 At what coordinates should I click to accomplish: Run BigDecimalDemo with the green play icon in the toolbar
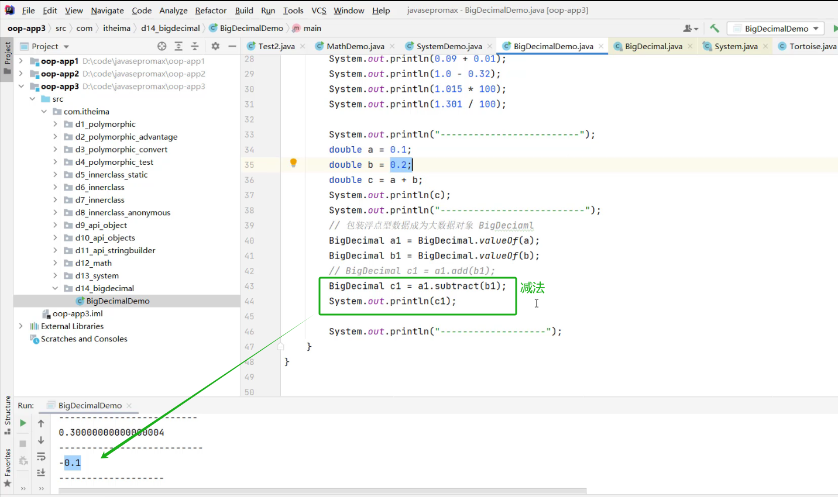[835, 28]
